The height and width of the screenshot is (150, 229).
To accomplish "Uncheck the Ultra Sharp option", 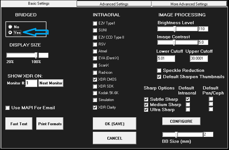I will coord(146,110).
